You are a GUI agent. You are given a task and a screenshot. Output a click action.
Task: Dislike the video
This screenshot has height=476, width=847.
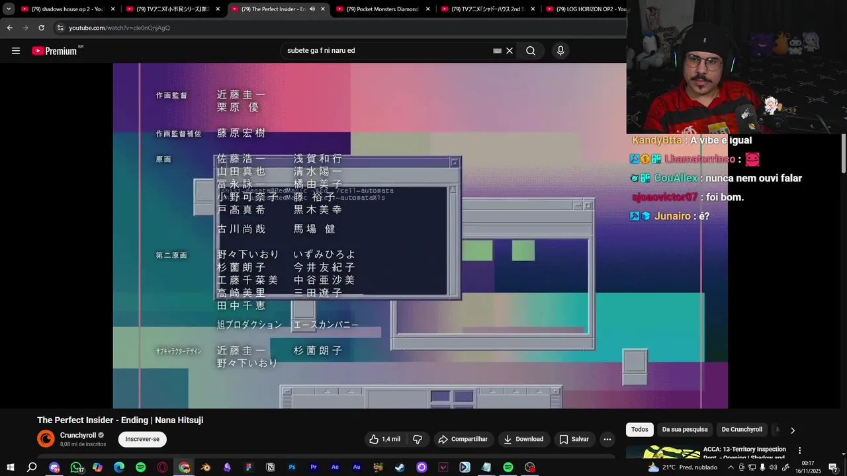(x=418, y=439)
